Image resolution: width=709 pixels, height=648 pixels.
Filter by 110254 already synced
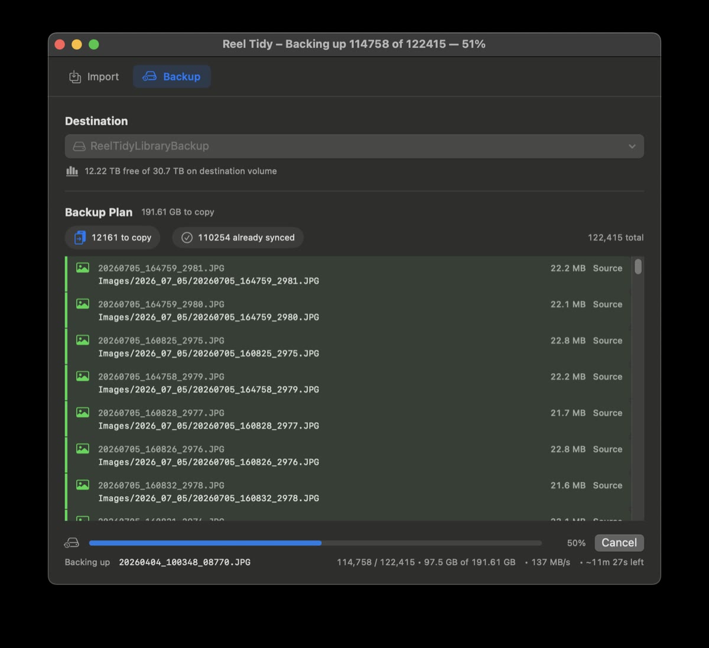click(x=238, y=238)
